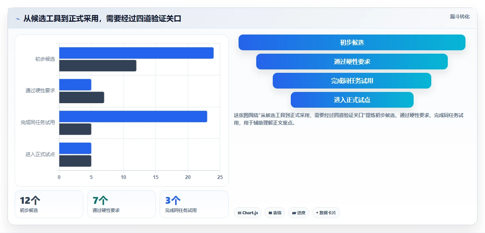
Task: Click the 通过硬性要求 funnel stage
Action: tap(352, 62)
